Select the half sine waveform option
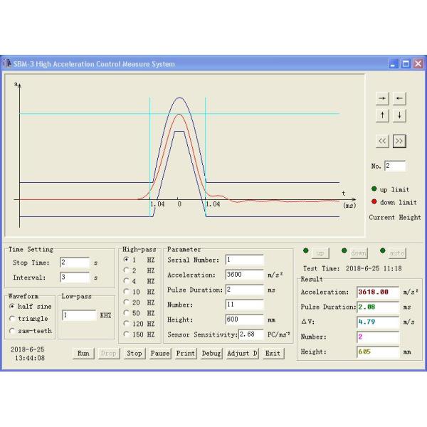Screen dimensions: 427x427 [13, 306]
